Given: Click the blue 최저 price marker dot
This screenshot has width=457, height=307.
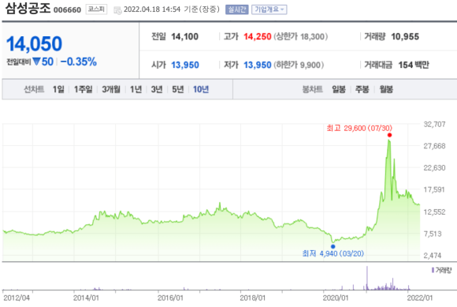Looking at the screenshot, I should (333, 246).
